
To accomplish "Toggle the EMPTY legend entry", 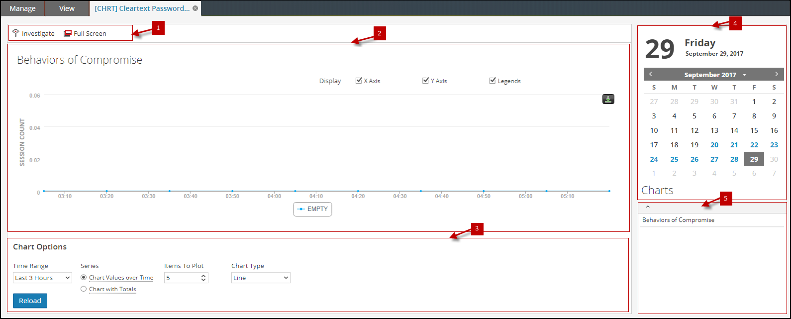I will pyautogui.click(x=312, y=209).
